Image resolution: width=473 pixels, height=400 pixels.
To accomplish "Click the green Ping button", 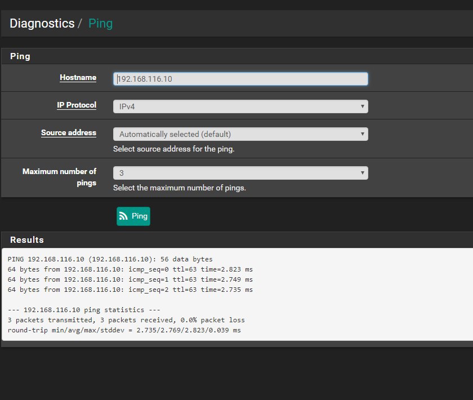I will click(x=133, y=216).
